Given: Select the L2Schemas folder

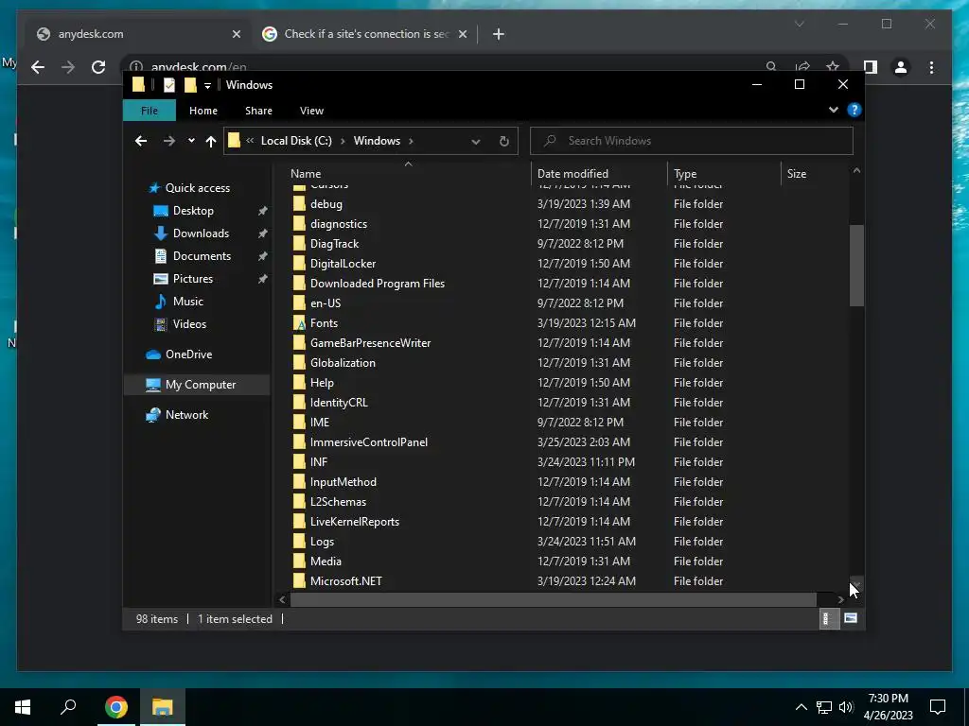Looking at the screenshot, I should coord(338,502).
